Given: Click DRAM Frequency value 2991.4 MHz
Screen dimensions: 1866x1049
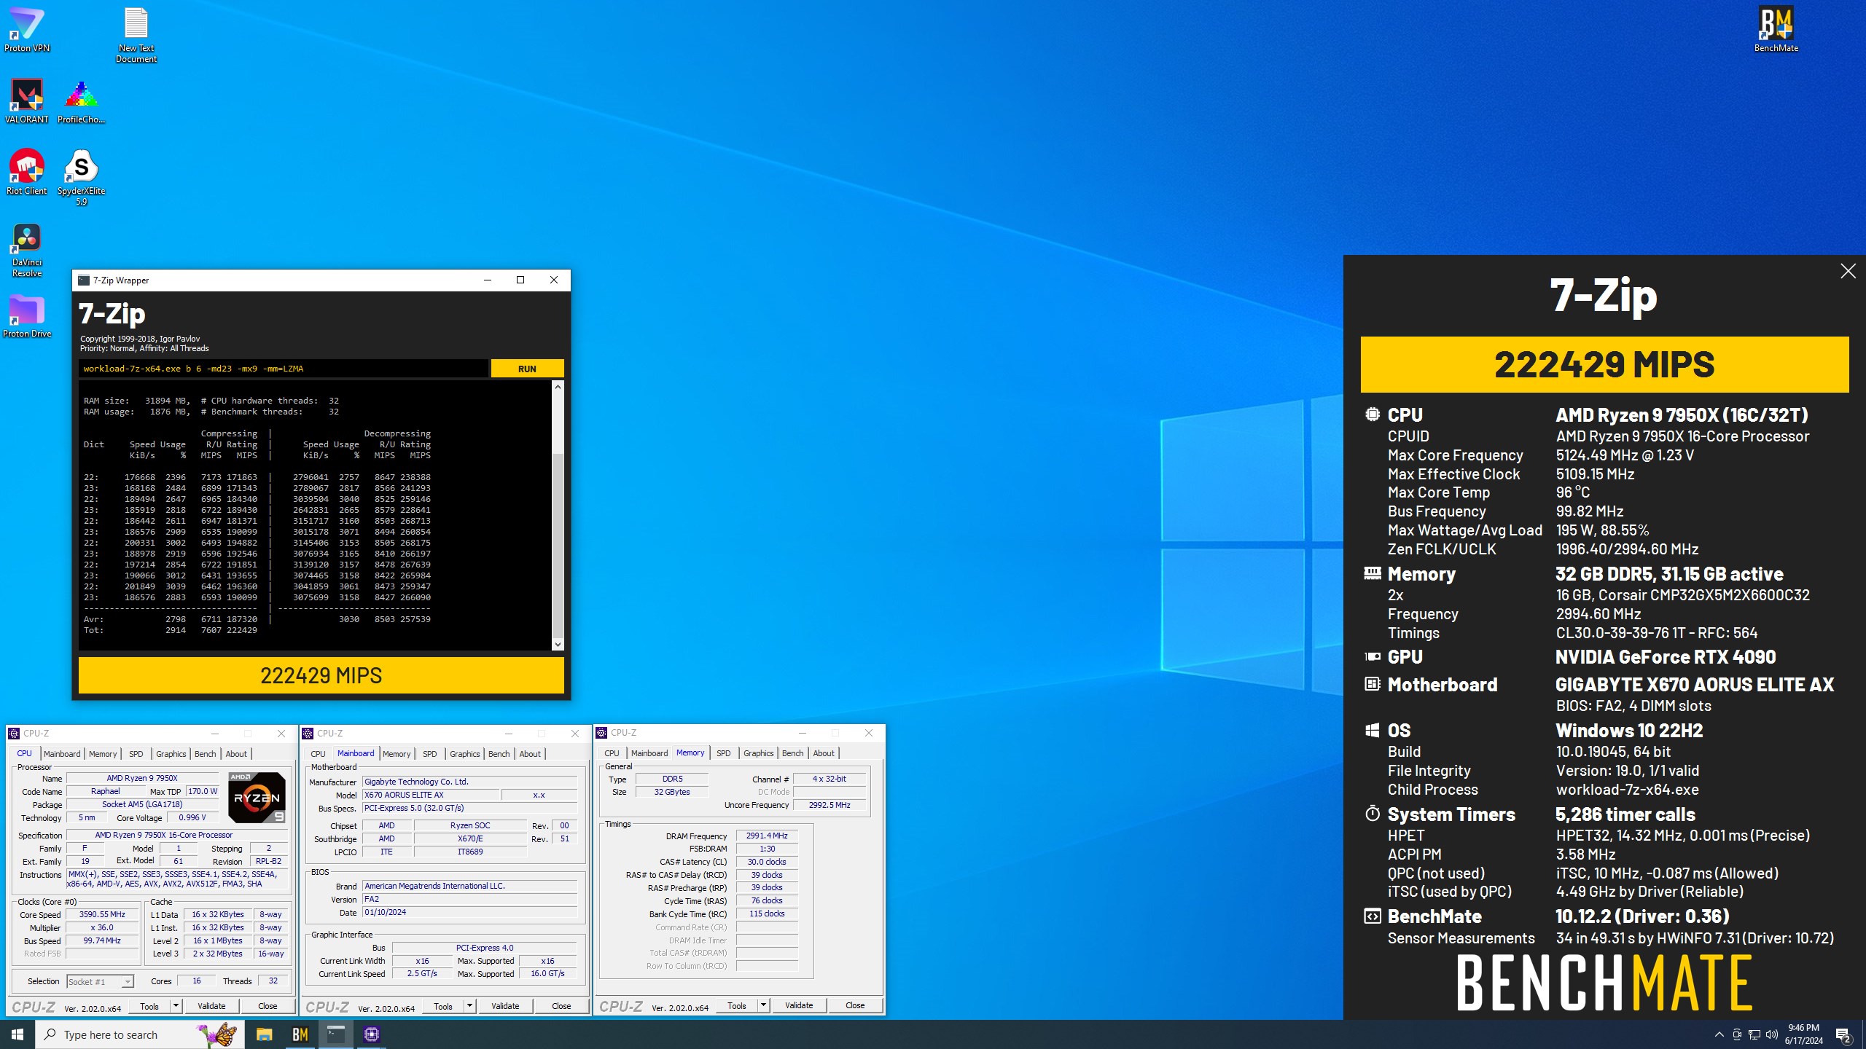Looking at the screenshot, I should 767,836.
